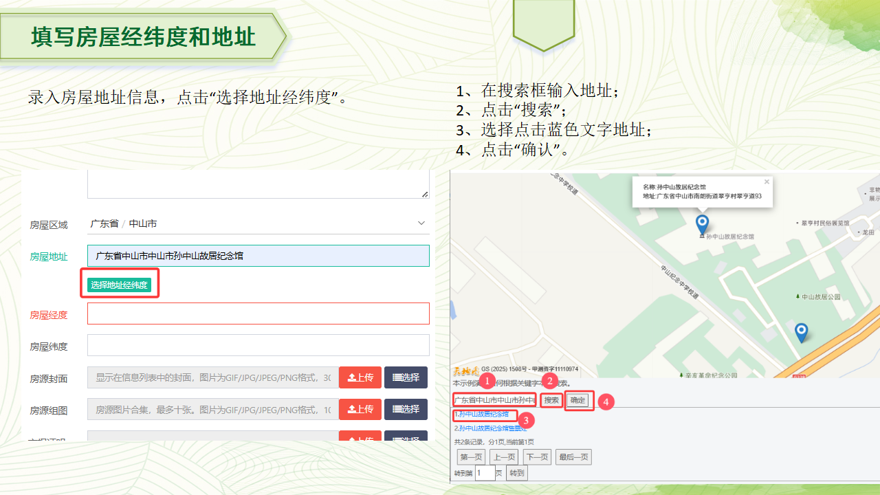
Task: Click the 上传 button for 房源封面
Action: (360, 377)
